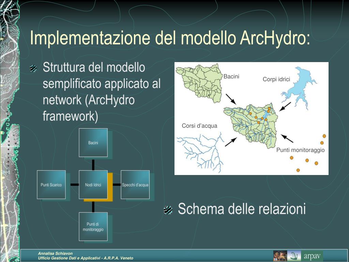Click the combined central basin map
Image resolution: width=349 pixels, height=262 pixels.
point(251,125)
